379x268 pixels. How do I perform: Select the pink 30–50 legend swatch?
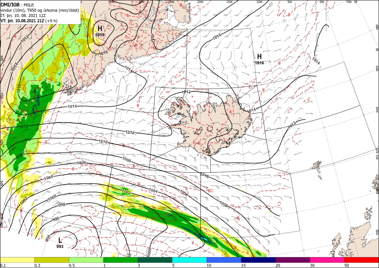point(327,260)
